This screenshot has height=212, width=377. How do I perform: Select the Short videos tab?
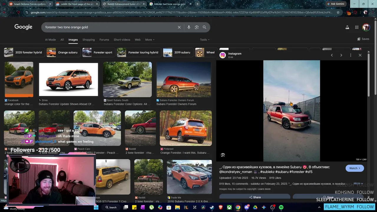[x=122, y=40]
